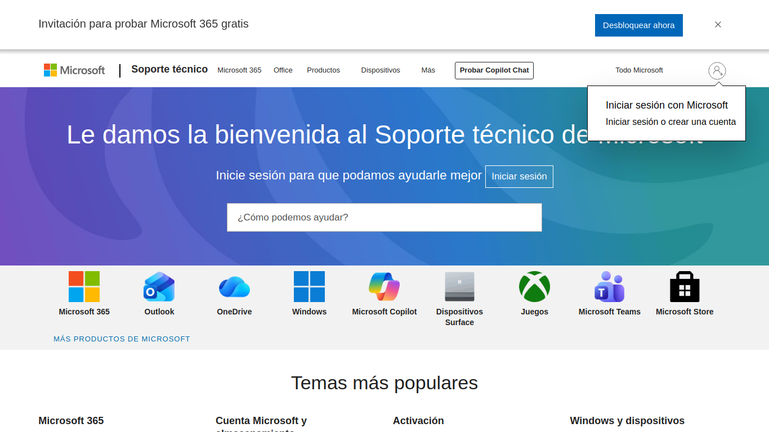Click the Microsoft logo in the header

click(74, 70)
